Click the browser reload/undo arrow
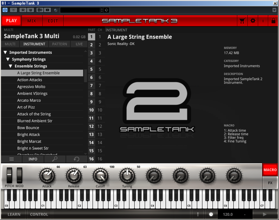Image resolution: width=279 pixels, height=220 pixels. click(76, 159)
